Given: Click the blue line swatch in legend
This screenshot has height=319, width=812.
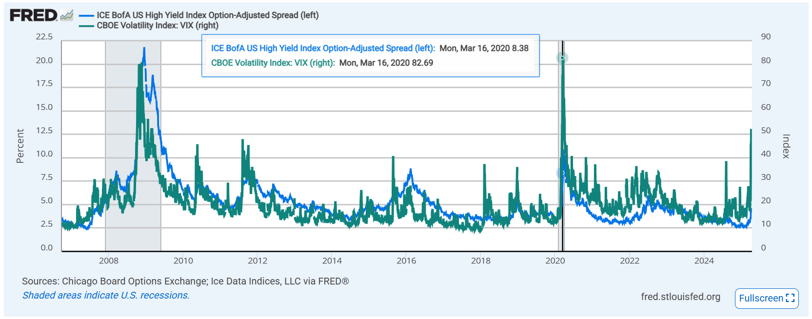Looking at the screenshot, I should pyautogui.click(x=86, y=16).
